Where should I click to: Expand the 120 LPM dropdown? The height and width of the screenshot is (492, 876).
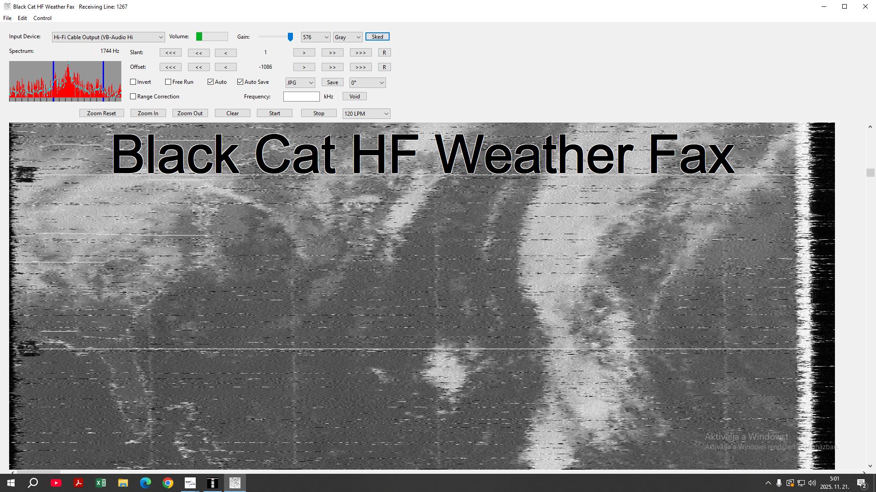(x=366, y=114)
